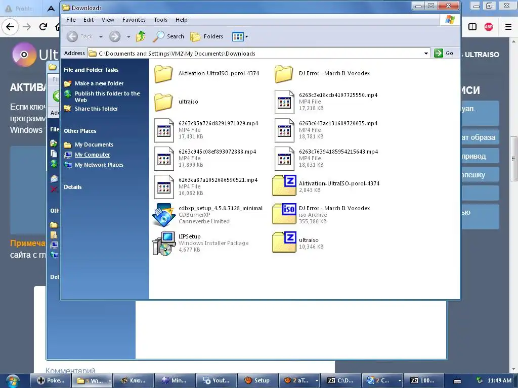Click the Back arrow in Downloads toolbar
Screen dimensions: 518x388
click(72, 36)
